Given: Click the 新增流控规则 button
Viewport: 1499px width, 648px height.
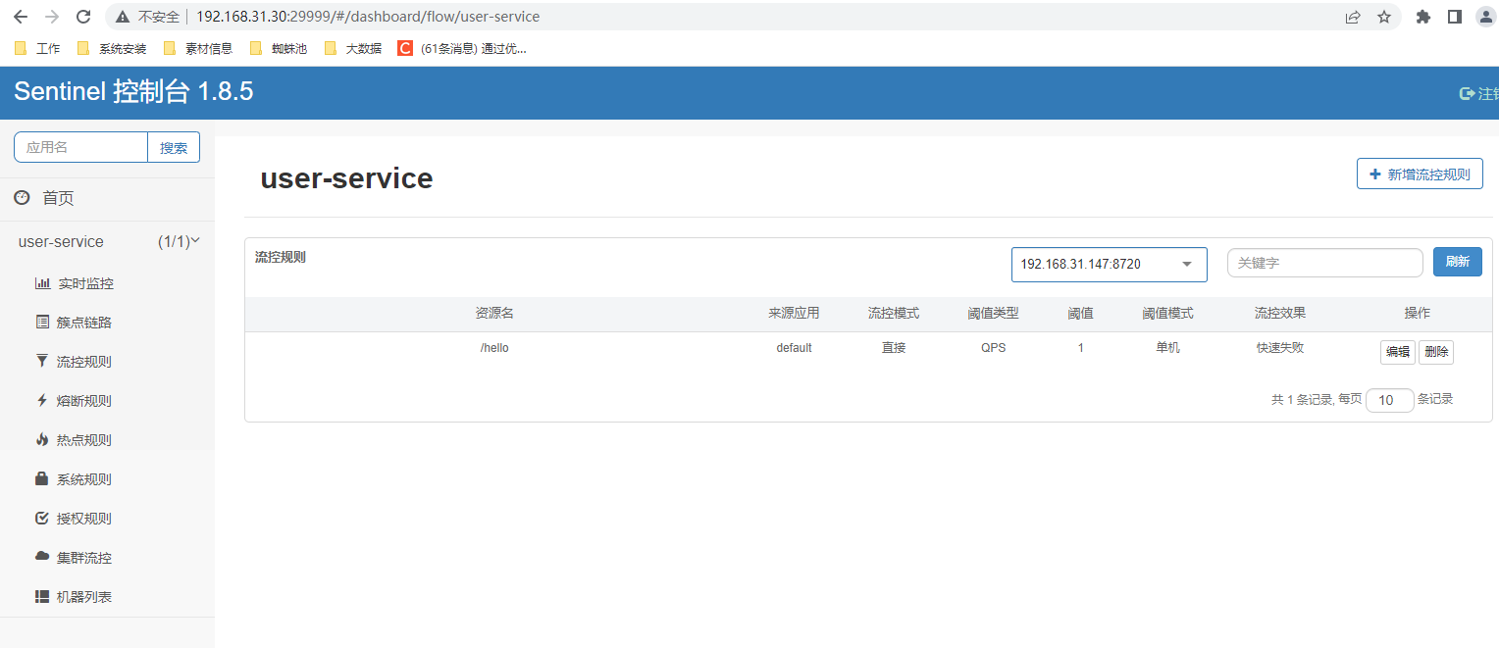Looking at the screenshot, I should (x=1420, y=174).
